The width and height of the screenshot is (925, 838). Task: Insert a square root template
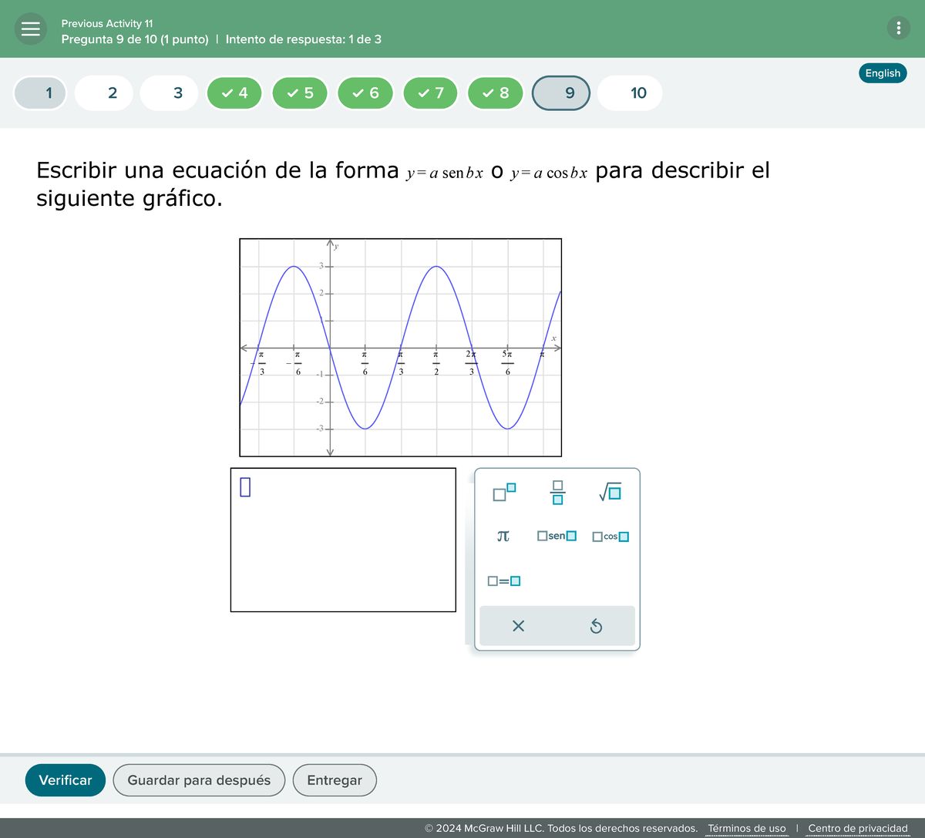tap(610, 491)
